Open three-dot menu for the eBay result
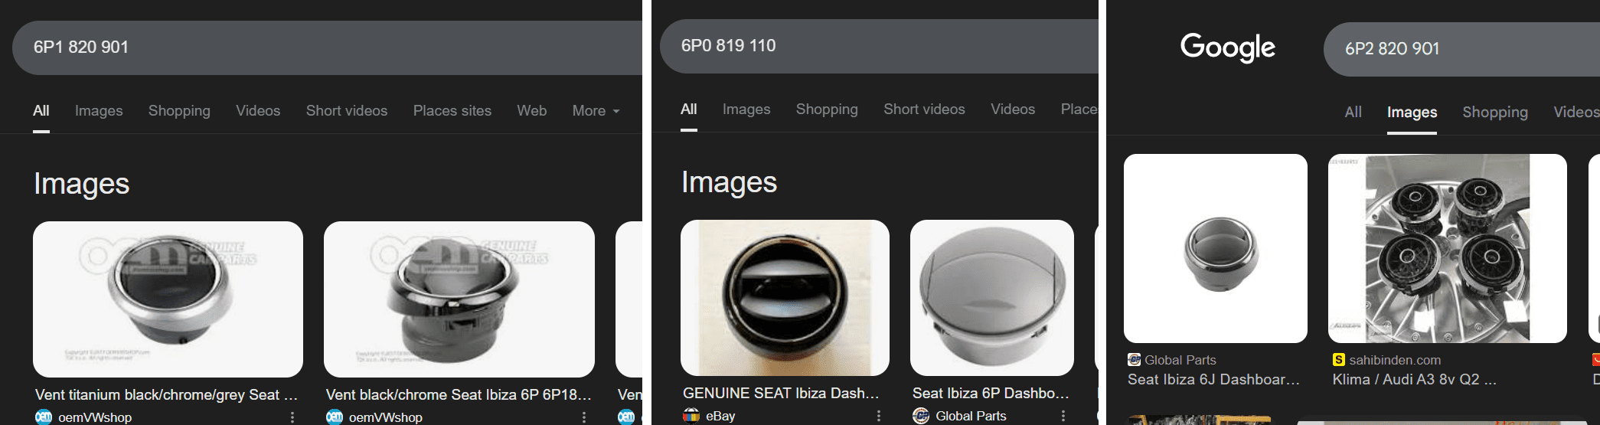1600x425 pixels. [878, 416]
